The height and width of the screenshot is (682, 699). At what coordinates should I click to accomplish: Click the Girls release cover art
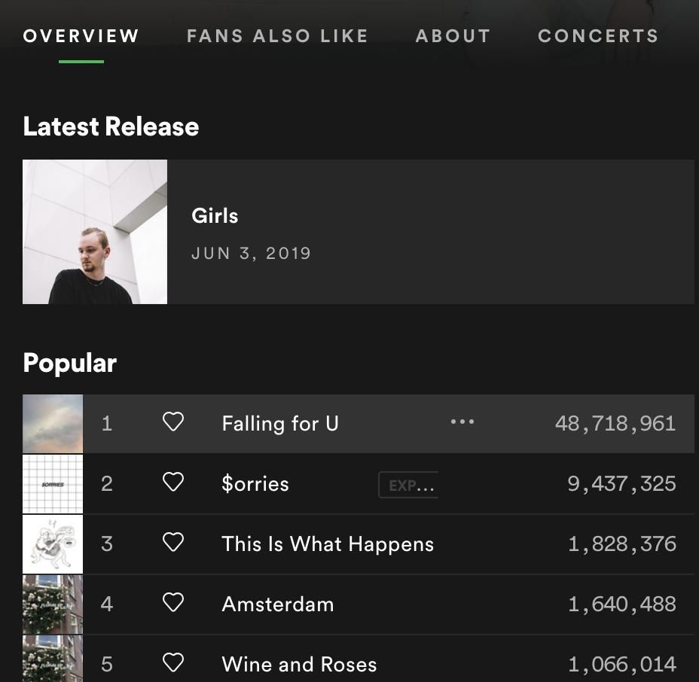click(x=95, y=232)
